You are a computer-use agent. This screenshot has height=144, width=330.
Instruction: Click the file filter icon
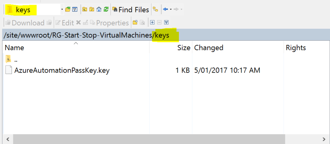(75, 10)
